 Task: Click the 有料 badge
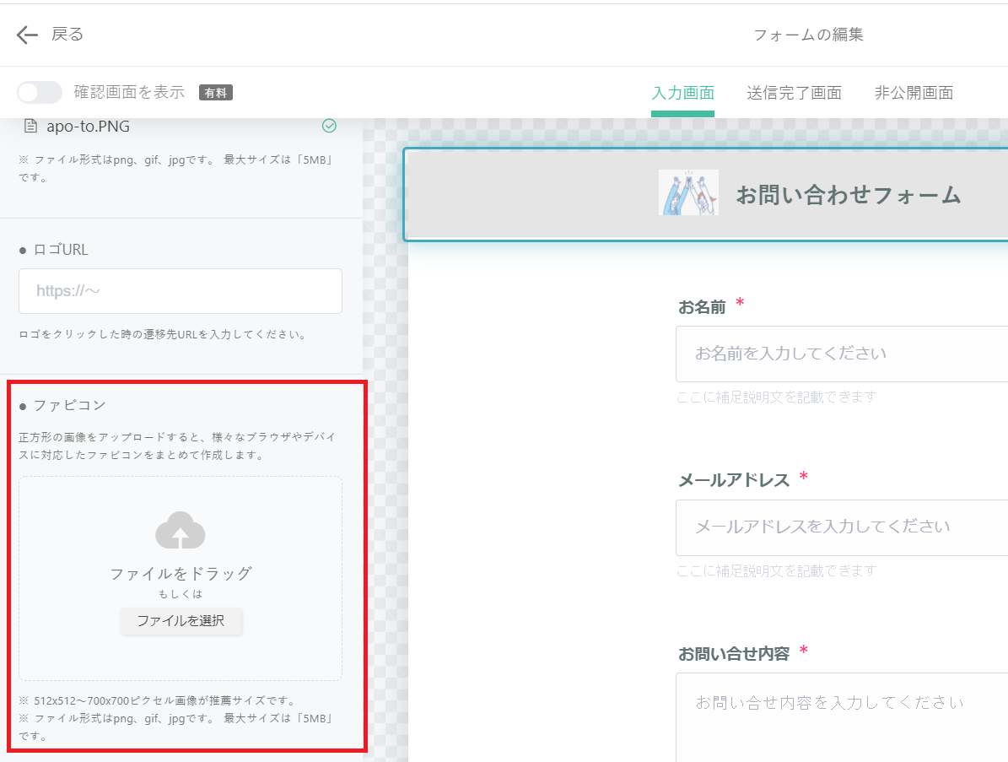click(x=216, y=93)
